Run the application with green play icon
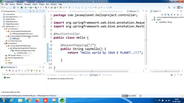This screenshot has width=184, height=103. 31,8
